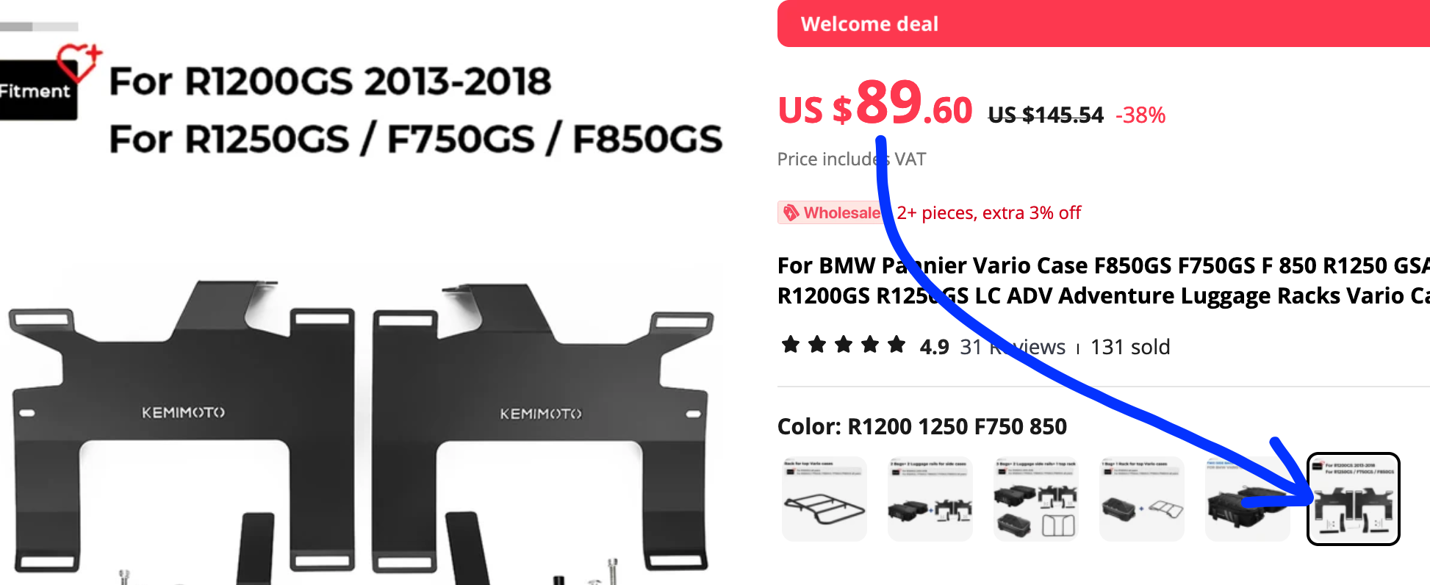Viewport: 1430px width, 585px height.
Task: Click the 4.9 rating score
Action: pyautogui.click(x=935, y=347)
